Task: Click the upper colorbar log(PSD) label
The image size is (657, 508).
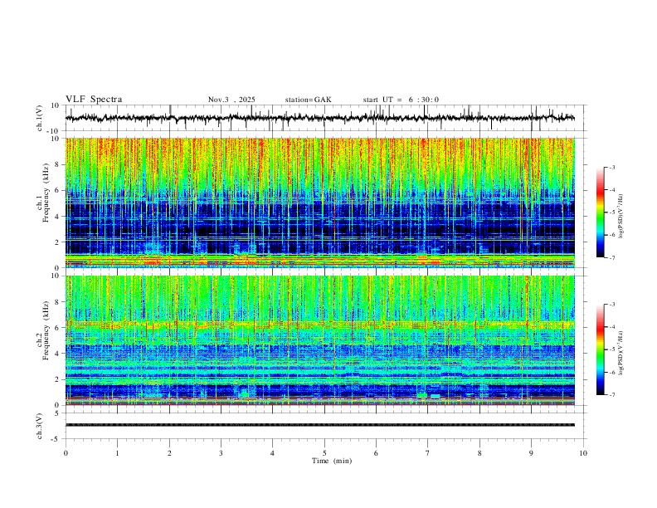Action: click(621, 217)
